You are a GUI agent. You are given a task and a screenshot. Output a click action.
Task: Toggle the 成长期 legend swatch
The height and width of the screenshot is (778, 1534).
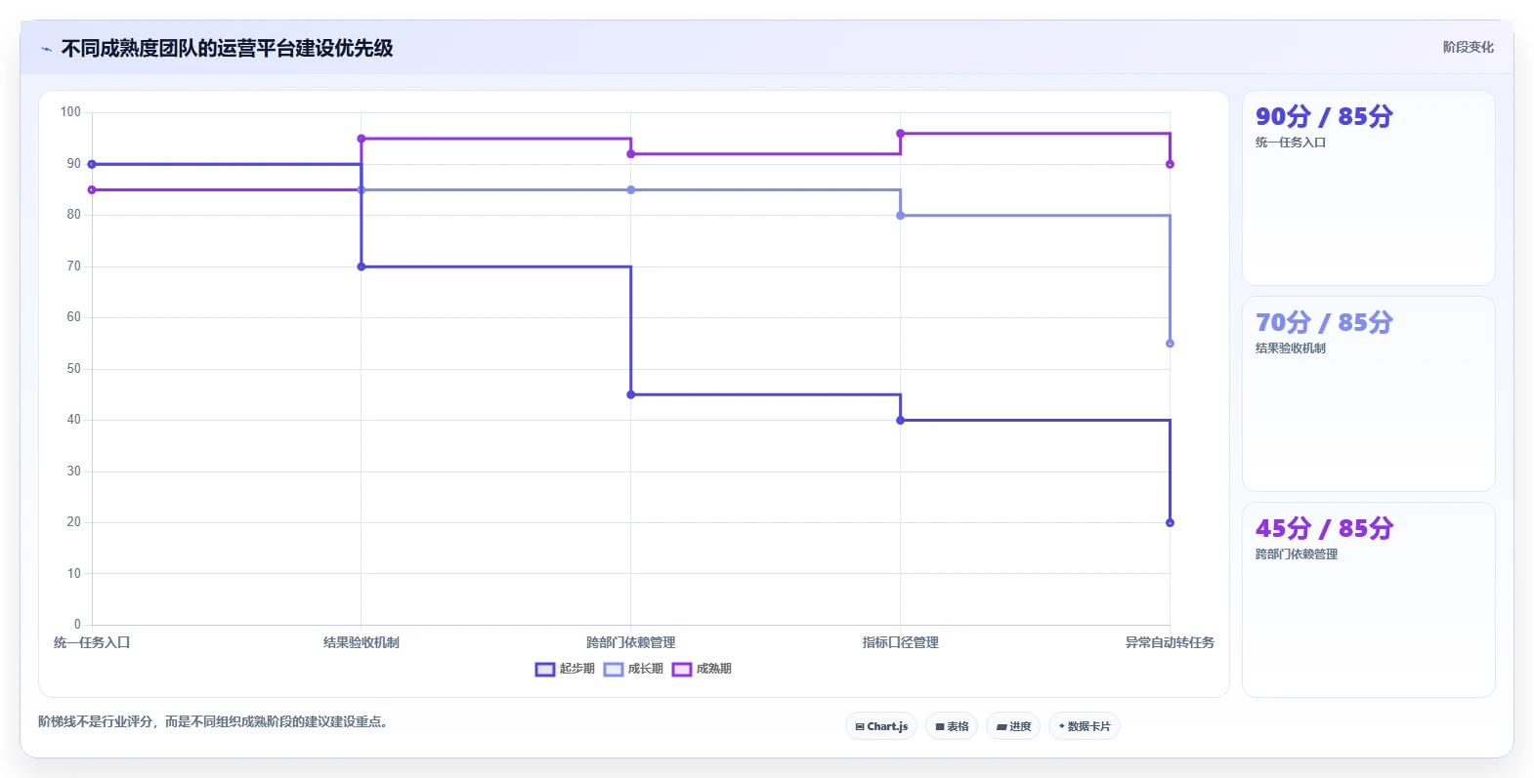pyautogui.click(x=614, y=670)
